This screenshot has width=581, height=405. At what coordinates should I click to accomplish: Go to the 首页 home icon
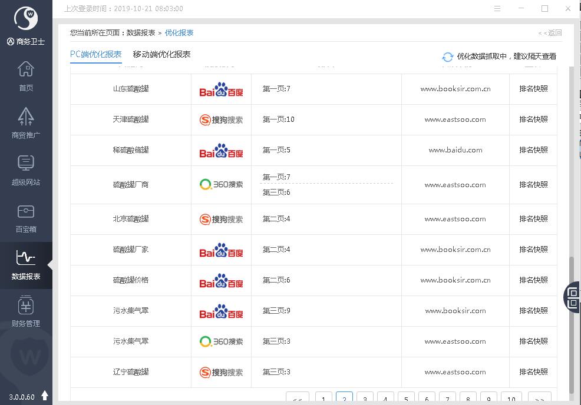[x=26, y=77]
